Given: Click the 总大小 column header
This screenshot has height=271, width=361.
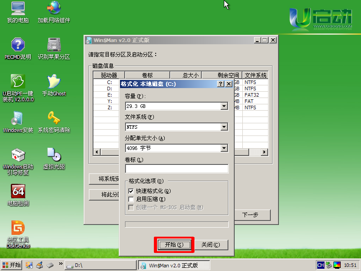Looking at the screenshot, I should pos(186,75).
